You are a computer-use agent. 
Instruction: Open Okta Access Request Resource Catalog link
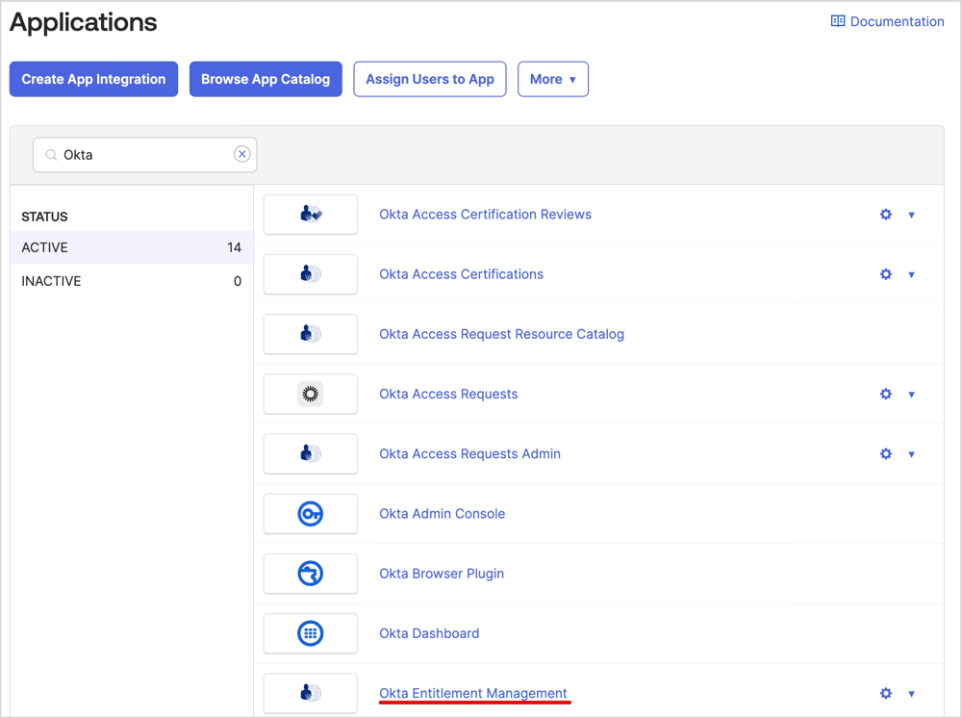(502, 334)
